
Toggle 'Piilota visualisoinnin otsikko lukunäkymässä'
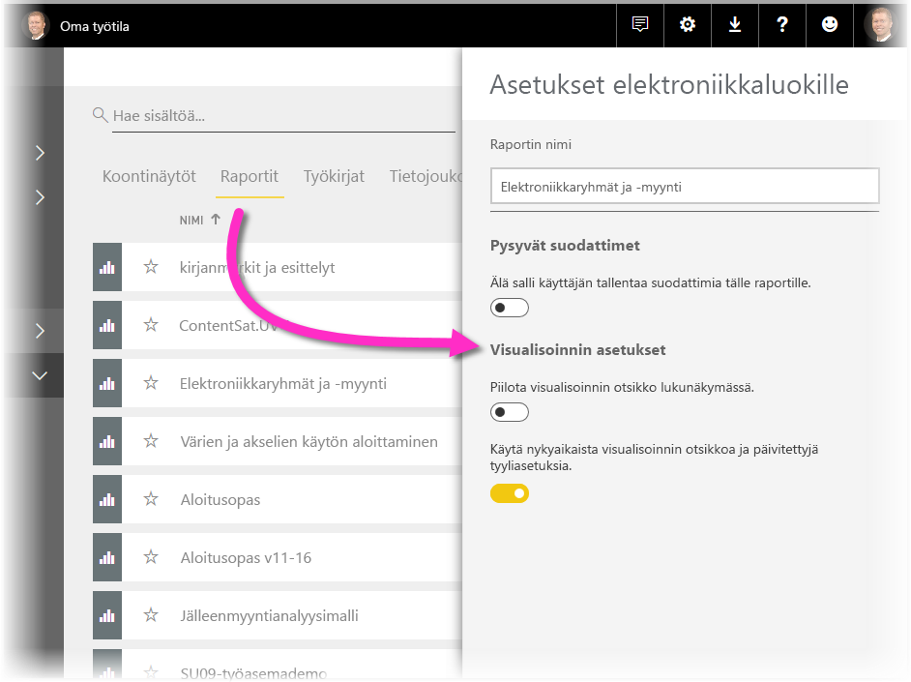point(510,412)
